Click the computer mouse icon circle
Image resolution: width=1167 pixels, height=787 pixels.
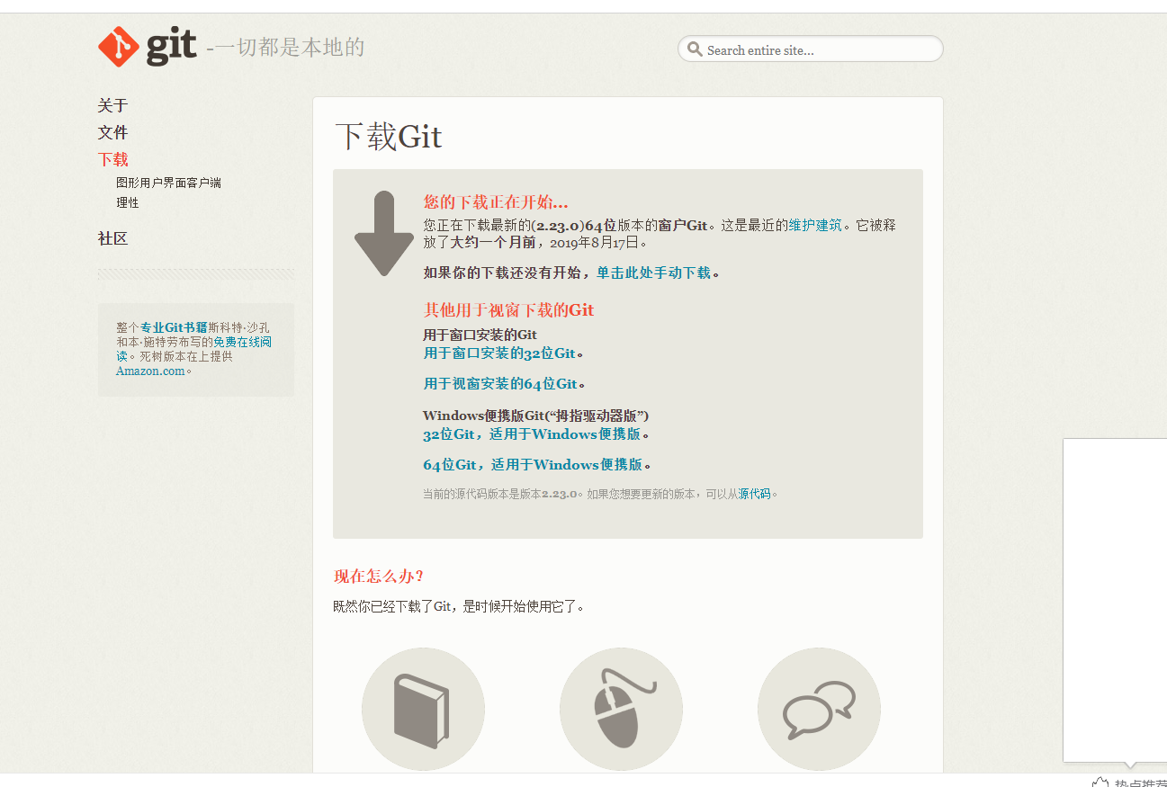[x=621, y=709]
